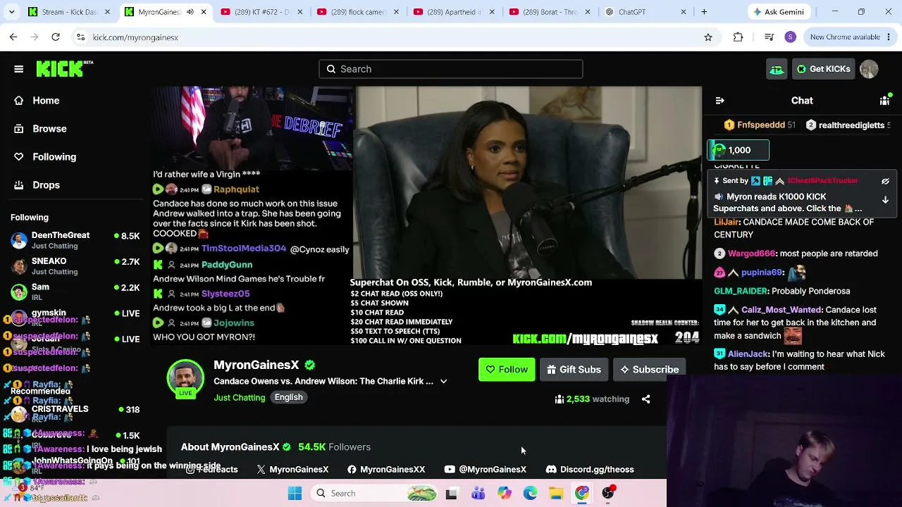902x507 pixels.
Task: Go back in browser history
Action: click(x=13, y=37)
